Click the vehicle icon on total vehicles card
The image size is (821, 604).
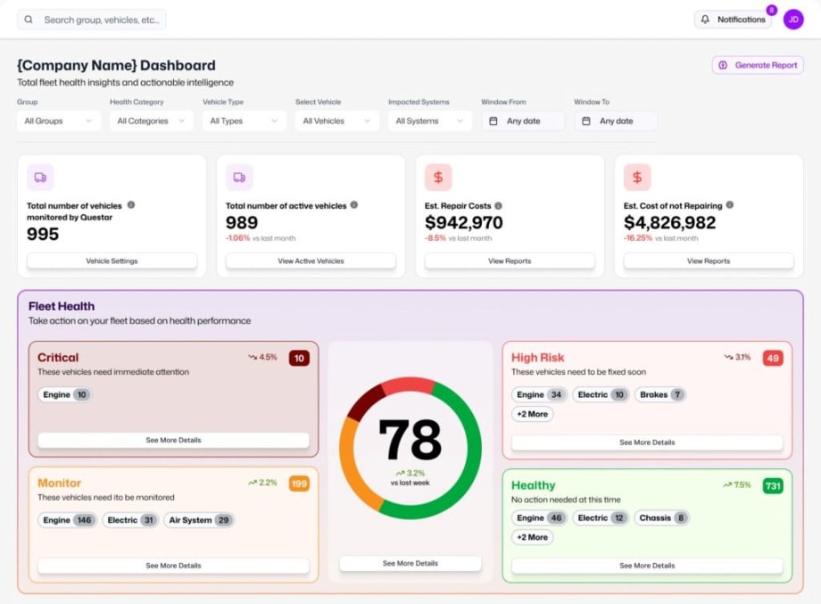coord(39,177)
